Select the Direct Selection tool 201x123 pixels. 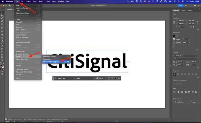(x=2, y=16)
